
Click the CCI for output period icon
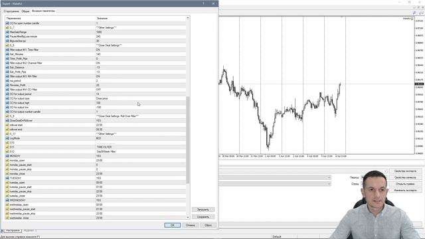pyautogui.click(x=7, y=94)
